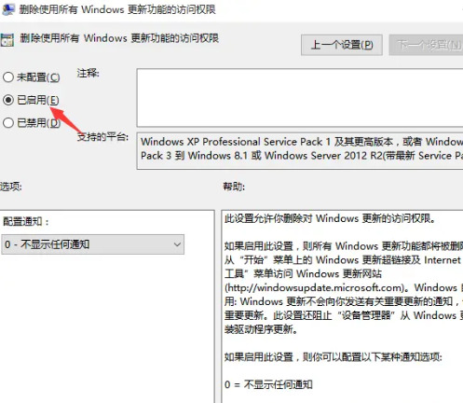This screenshot has height=403, width=463.
Task: Click the policy icon in the title bar
Action: (x=7, y=9)
